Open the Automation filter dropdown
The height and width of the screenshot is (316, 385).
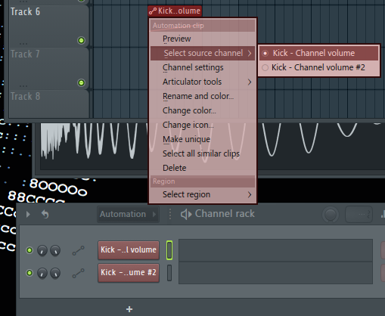pos(128,214)
